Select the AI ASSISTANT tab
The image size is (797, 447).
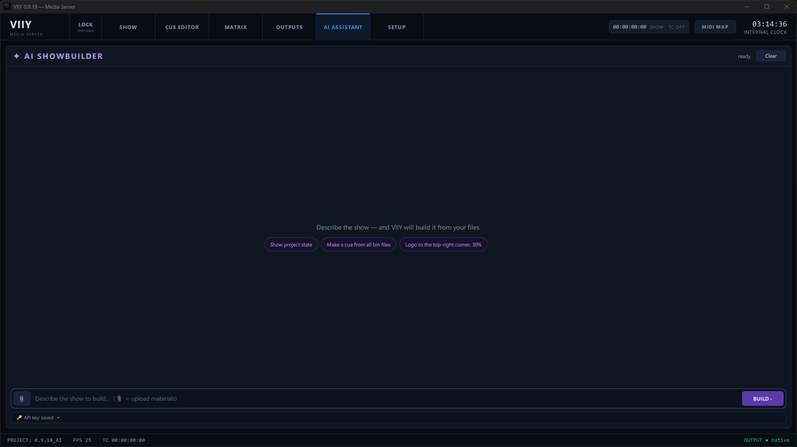click(343, 27)
